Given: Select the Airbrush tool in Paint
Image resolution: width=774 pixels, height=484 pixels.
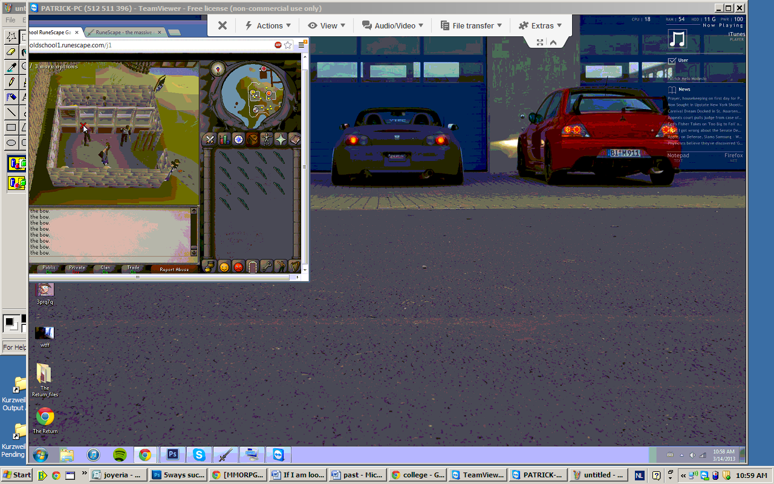Looking at the screenshot, I should point(11,97).
